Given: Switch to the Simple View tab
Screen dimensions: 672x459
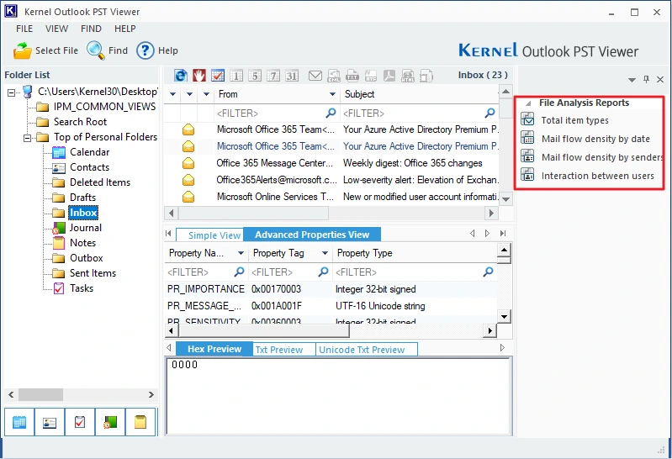Looking at the screenshot, I should 210,235.
